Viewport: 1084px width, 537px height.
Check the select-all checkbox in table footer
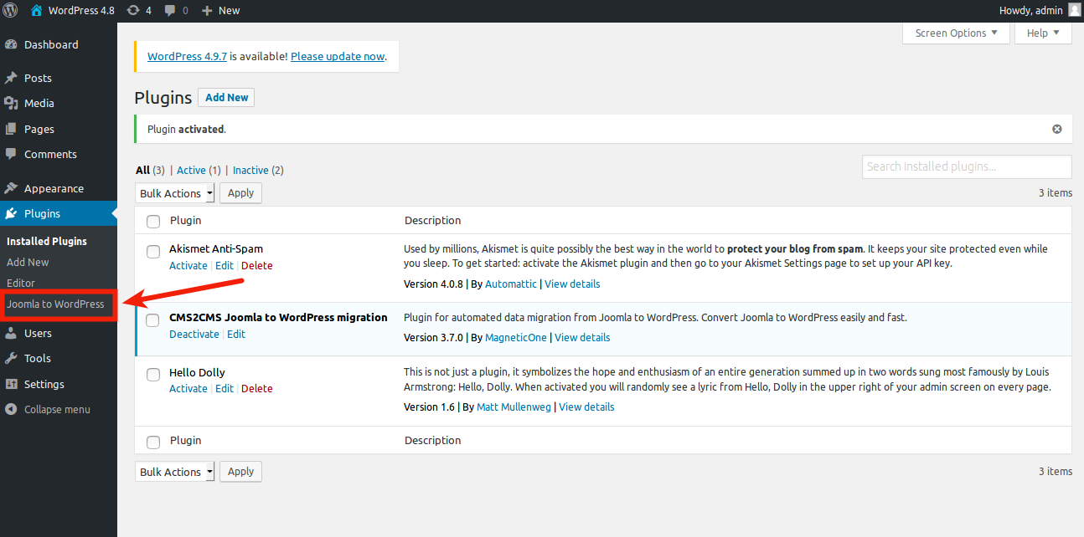153,442
